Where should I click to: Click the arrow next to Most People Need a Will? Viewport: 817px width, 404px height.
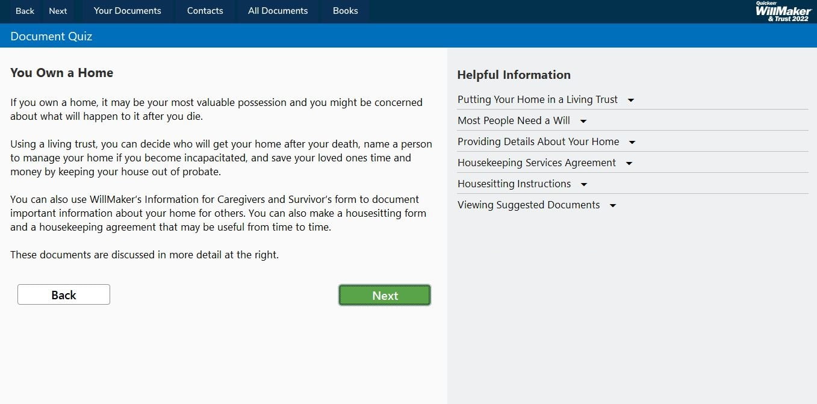[x=583, y=122]
